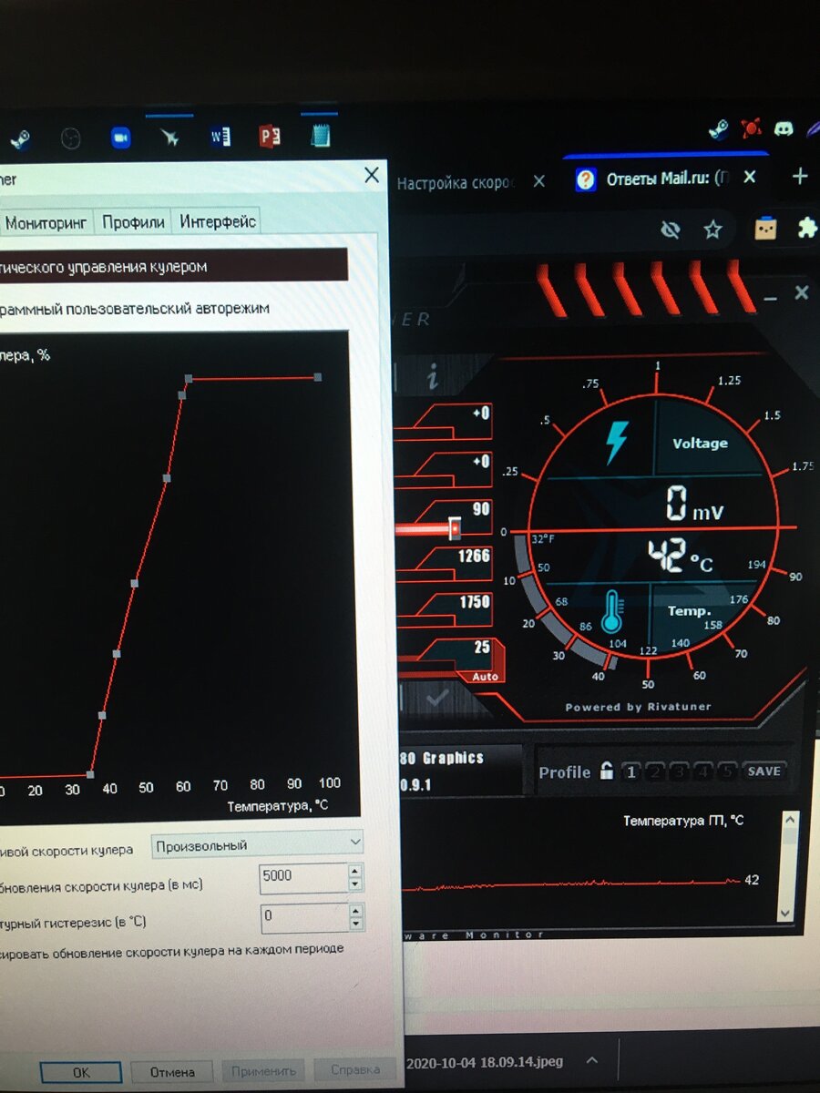The image size is (820, 1093).
Task: Open PowerPoint from the taskbar
Action: click(270, 137)
